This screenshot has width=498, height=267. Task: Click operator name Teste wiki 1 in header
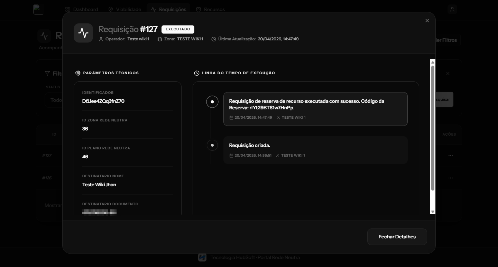(x=138, y=39)
